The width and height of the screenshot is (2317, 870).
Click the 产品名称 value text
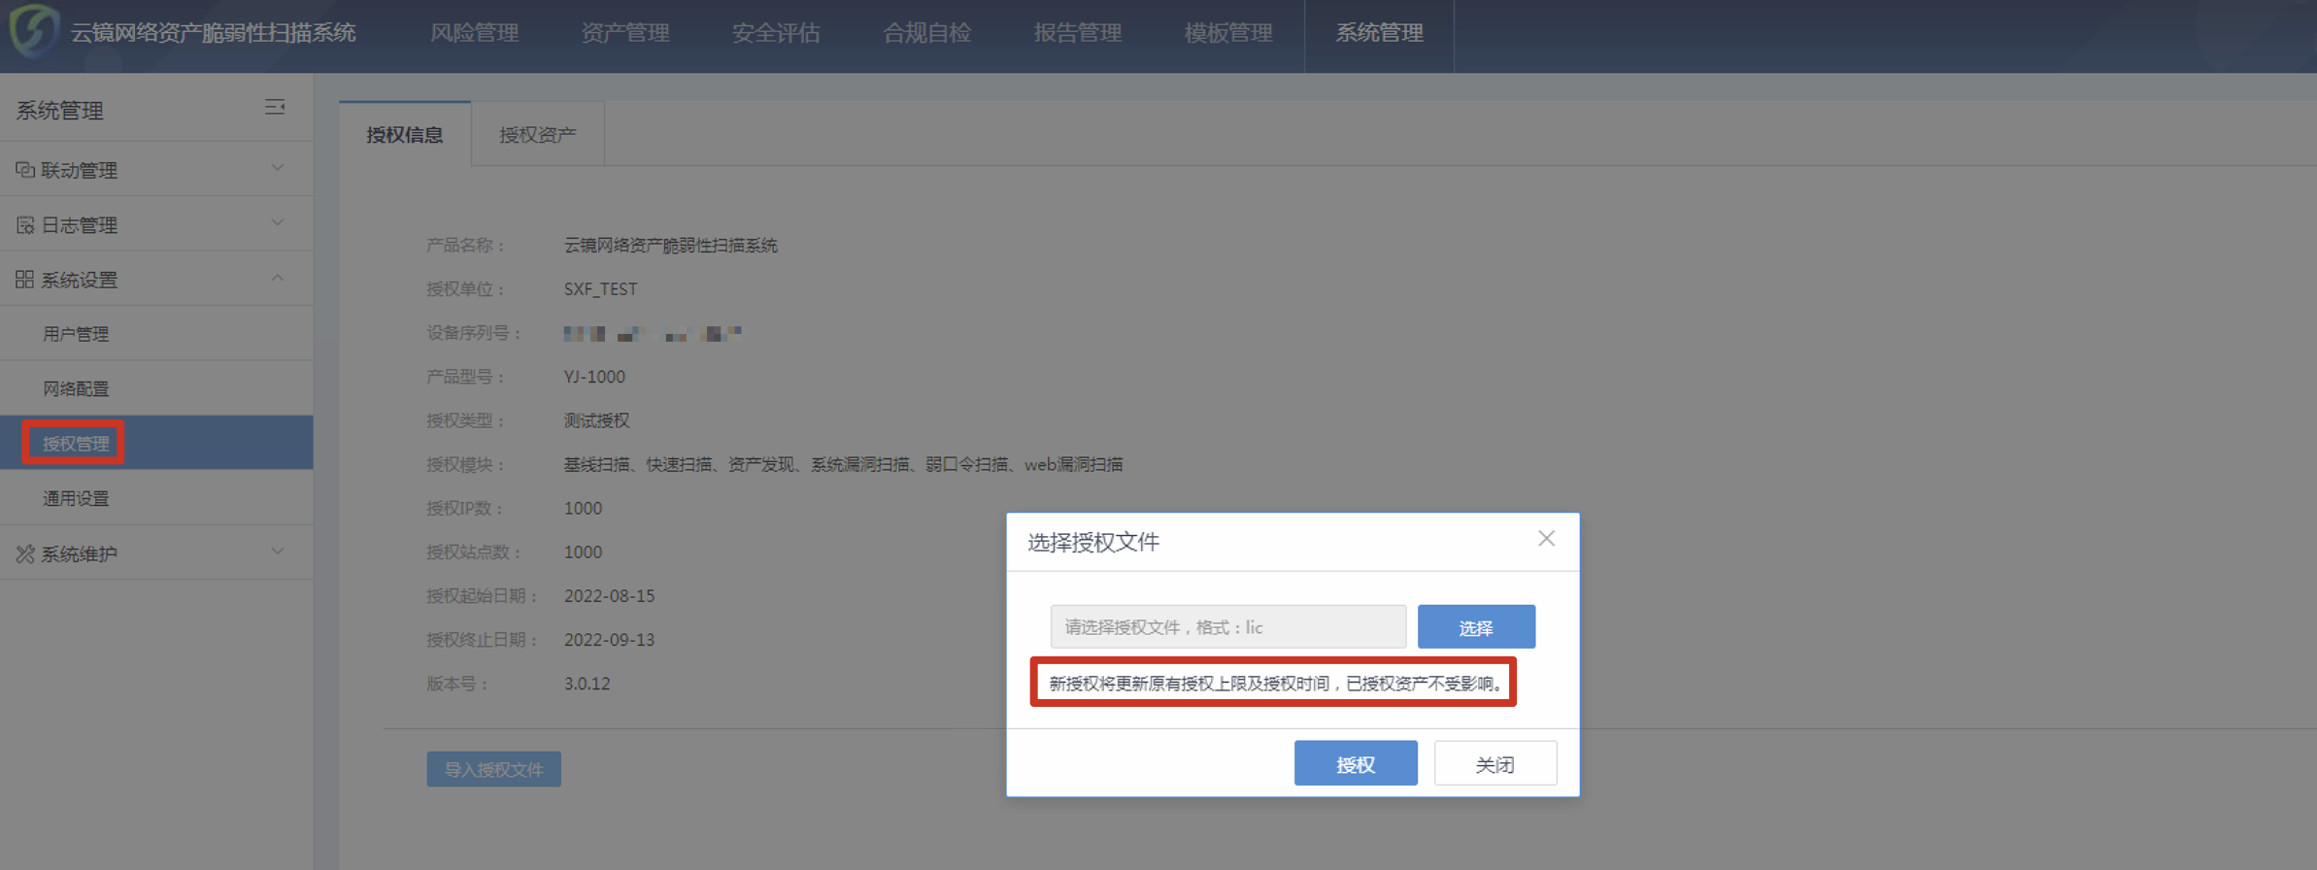click(671, 246)
